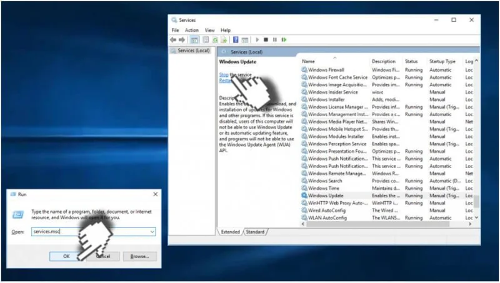Click the horizontal scrollbar left arrow

coord(303,224)
